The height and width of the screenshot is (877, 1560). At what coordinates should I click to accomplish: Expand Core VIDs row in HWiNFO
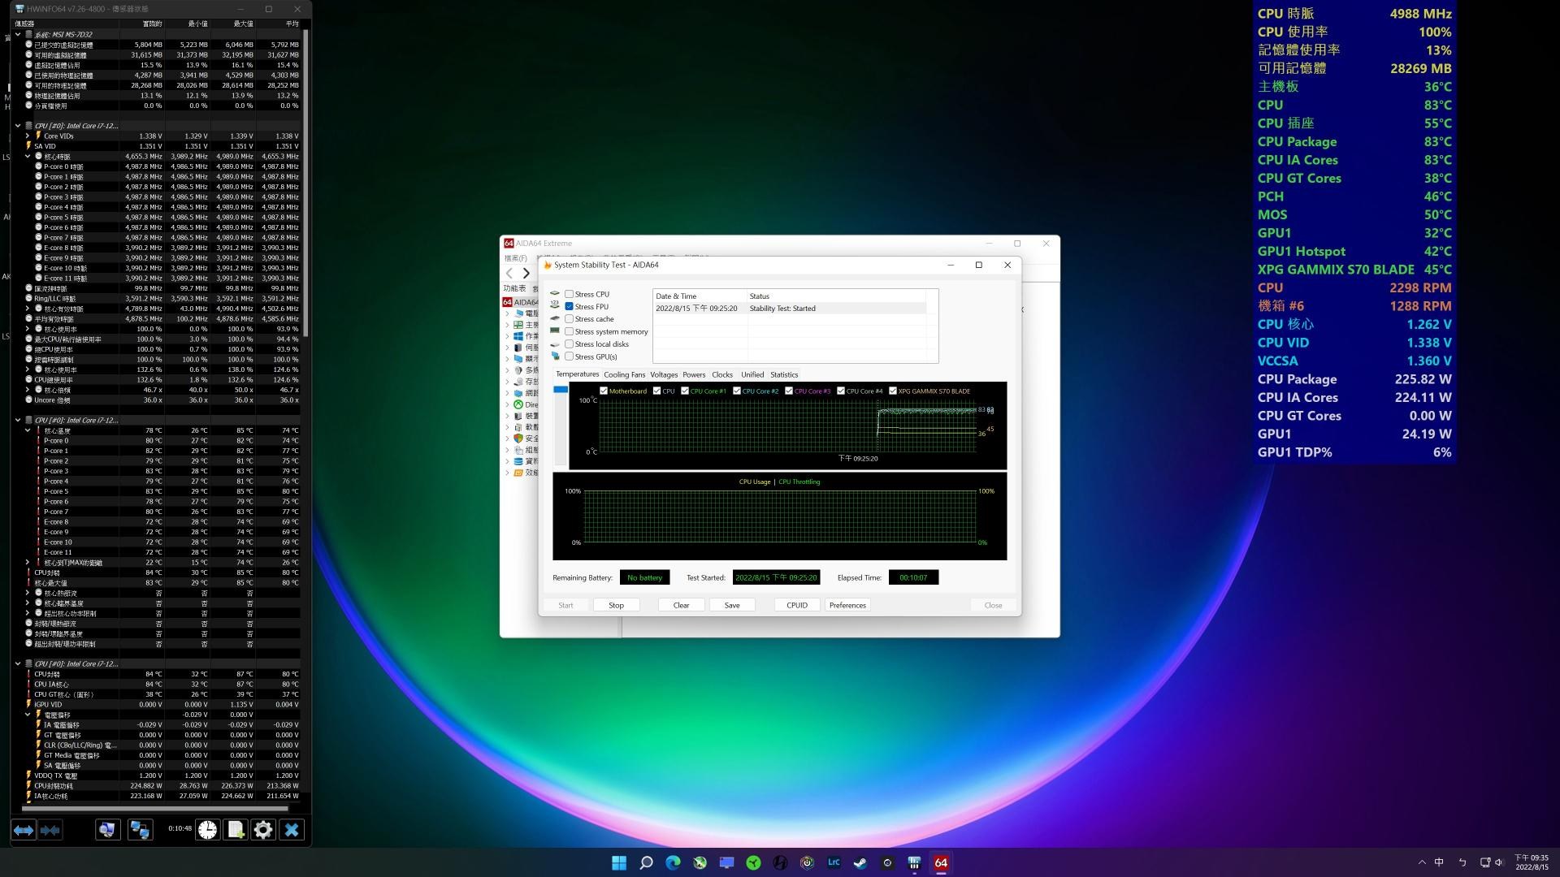coord(28,136)
